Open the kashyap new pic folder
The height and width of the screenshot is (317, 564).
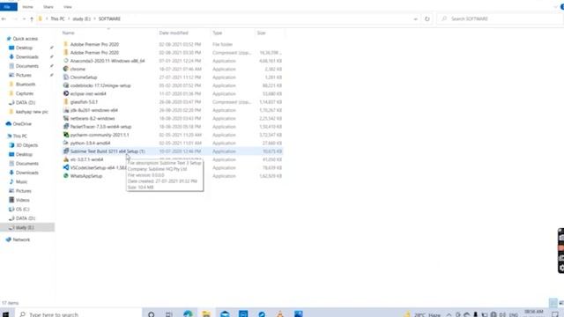coord(32,112)
